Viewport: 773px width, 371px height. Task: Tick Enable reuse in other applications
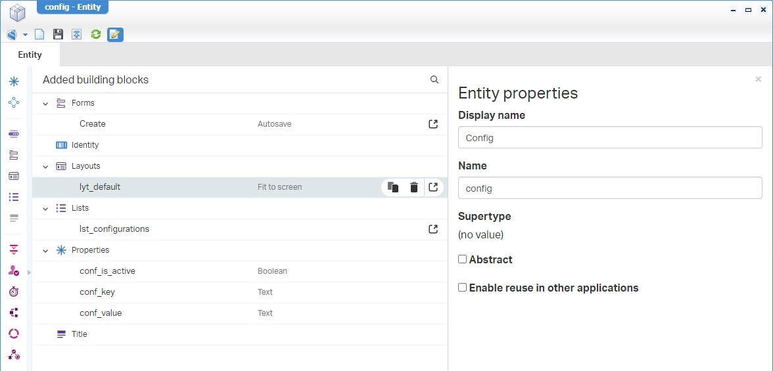pyautogui.click(x=463, y=288)
